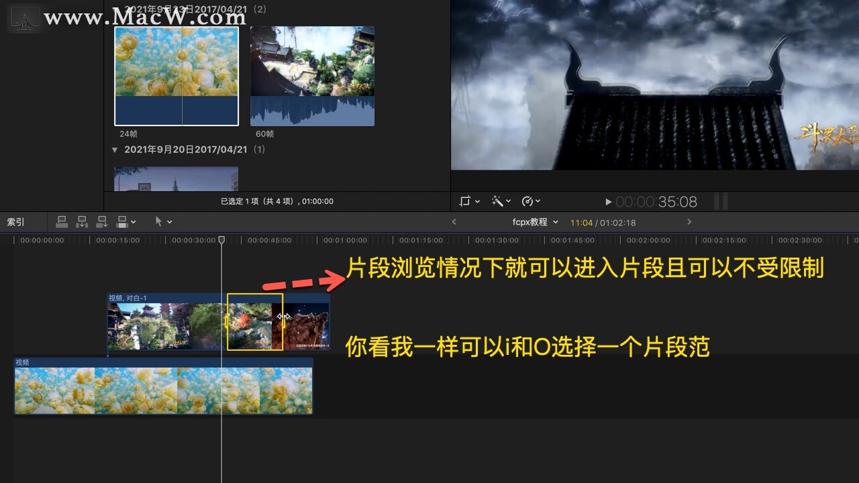The height and width of the screenshot is (483, 859).
Task: Open the fcpx教程 project dropdown
Action: [535, 222]
